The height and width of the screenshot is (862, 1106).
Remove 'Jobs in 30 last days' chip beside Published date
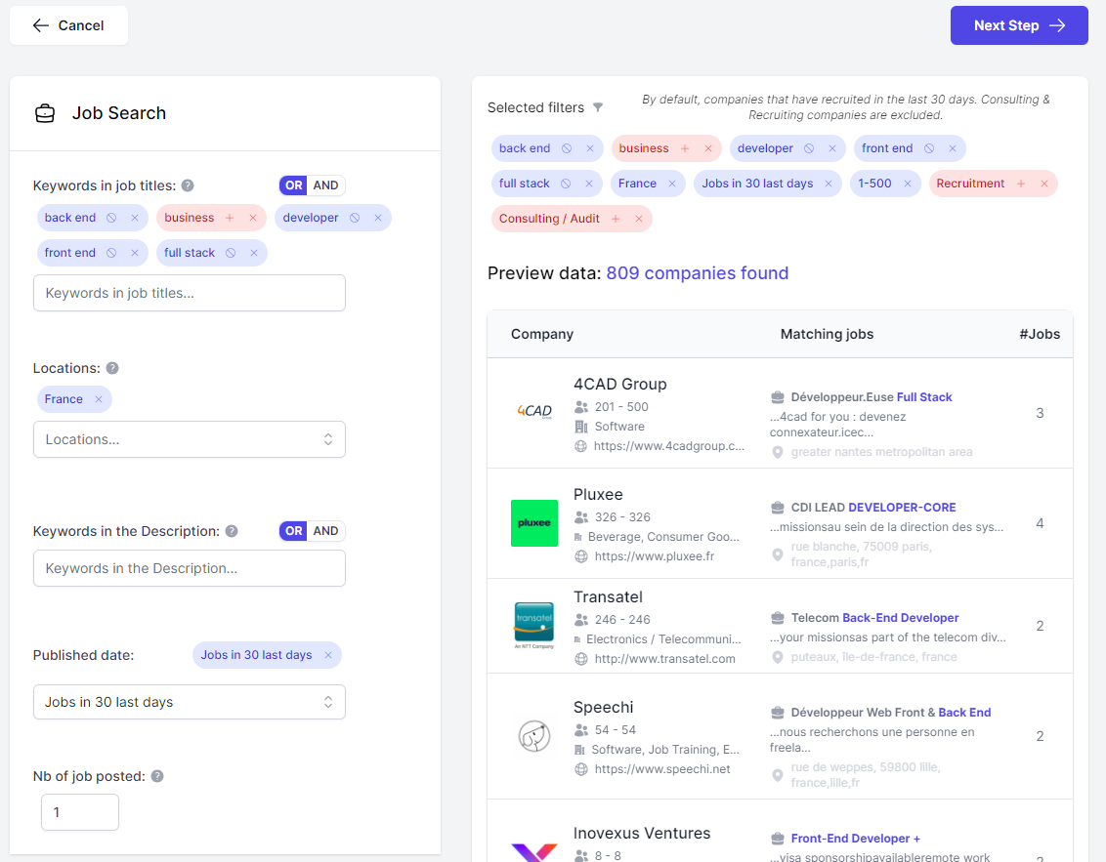328,655
